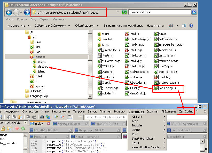The height and width of the screenshot is (153, 212).
Task: Undo the last edit in Notepad++
Action: (28, 117)
